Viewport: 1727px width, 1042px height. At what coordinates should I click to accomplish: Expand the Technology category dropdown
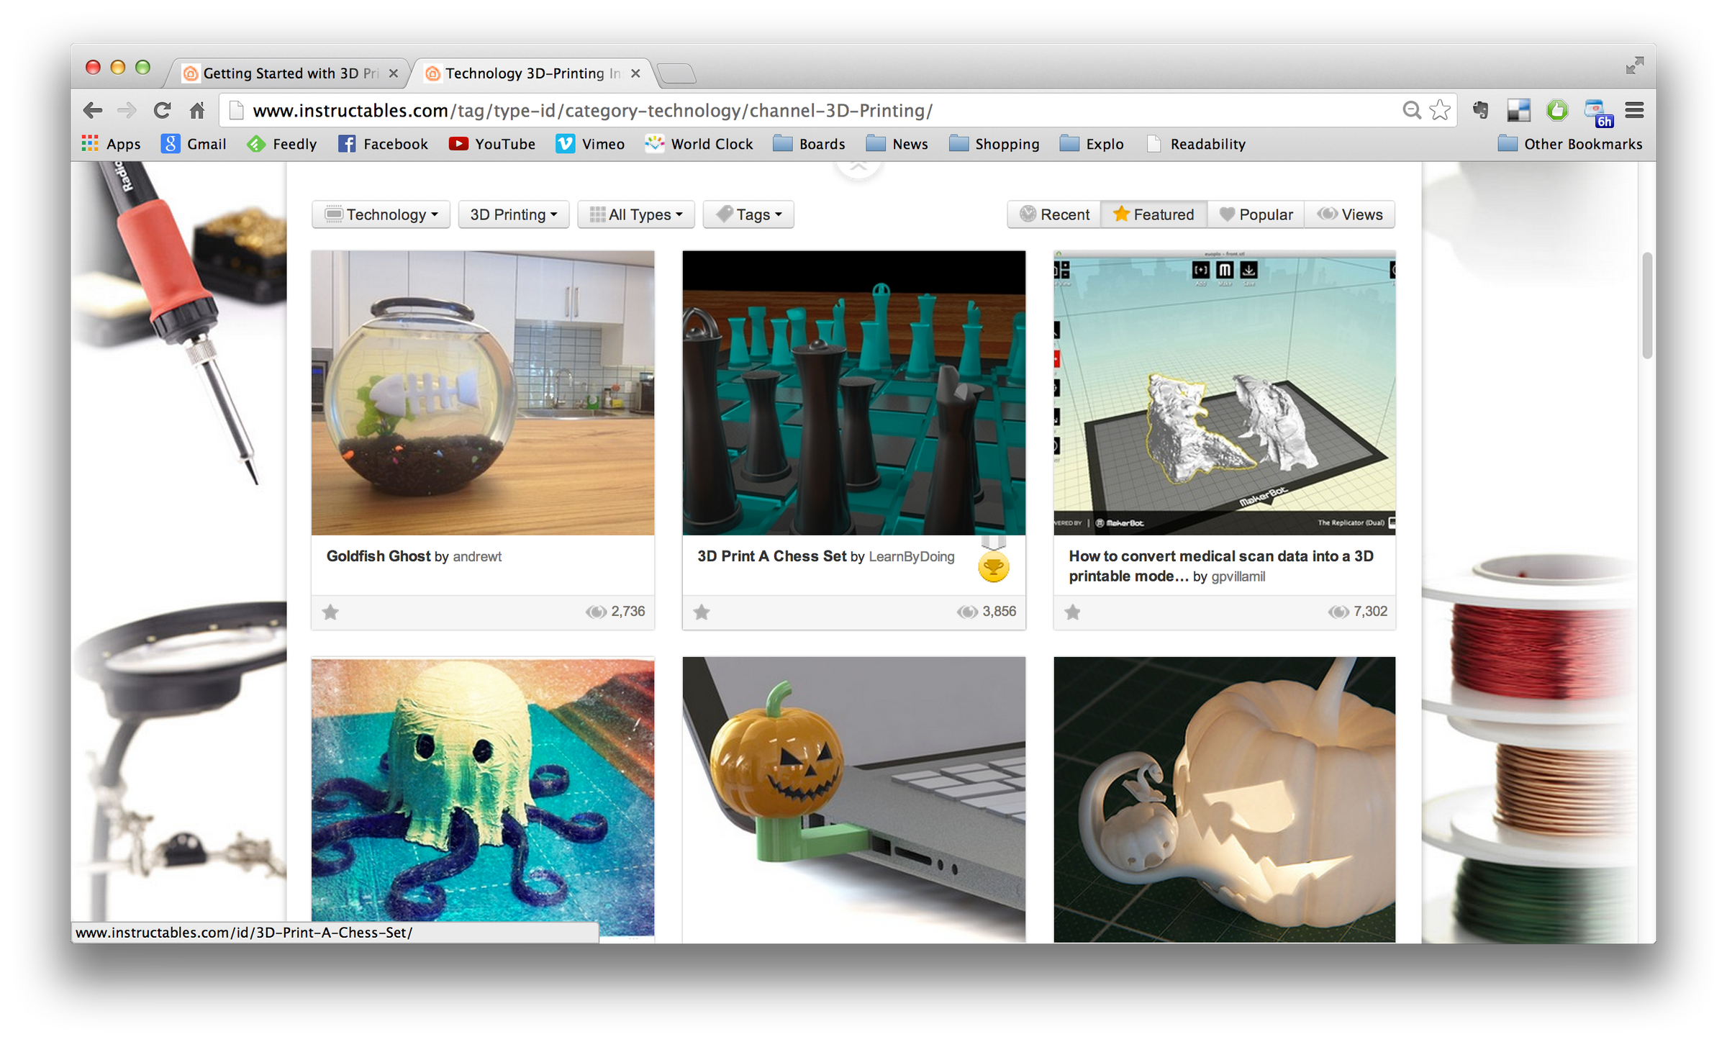(381, 214)
